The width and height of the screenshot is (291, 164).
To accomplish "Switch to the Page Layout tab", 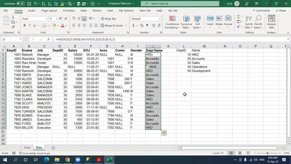I will [x=49, y=10].
